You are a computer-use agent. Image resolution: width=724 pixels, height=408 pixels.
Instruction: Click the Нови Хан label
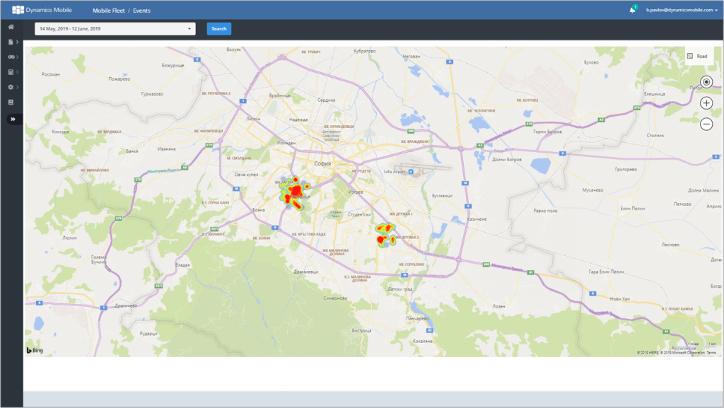[619, 299]
